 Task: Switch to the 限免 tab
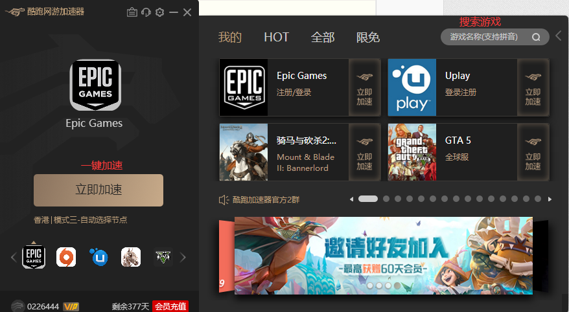(367, 37)
